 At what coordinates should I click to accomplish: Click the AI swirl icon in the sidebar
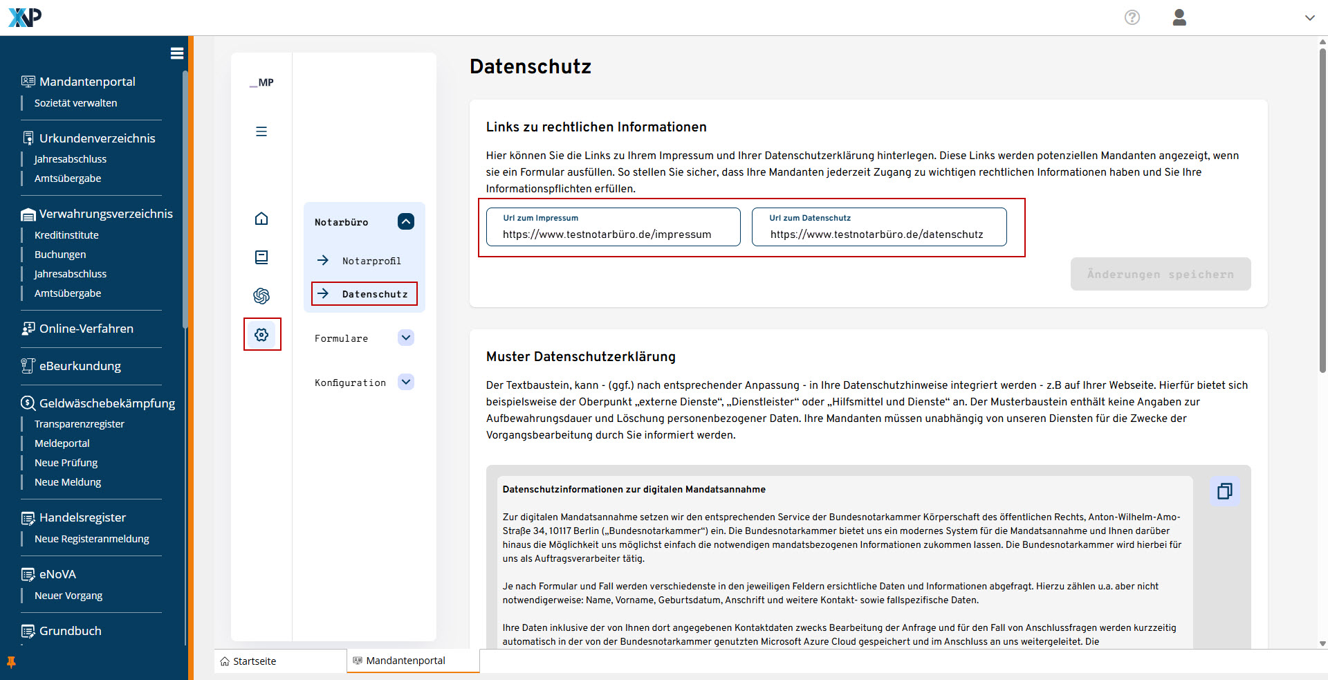[261, 296]
